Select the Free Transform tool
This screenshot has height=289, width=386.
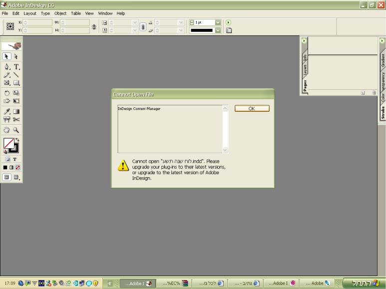click(x=16, y=101)
